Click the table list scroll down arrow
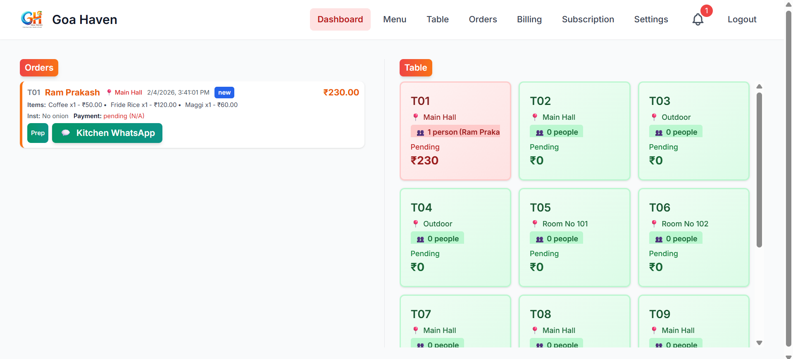This screenshot has width=793, height=359. 759,343
